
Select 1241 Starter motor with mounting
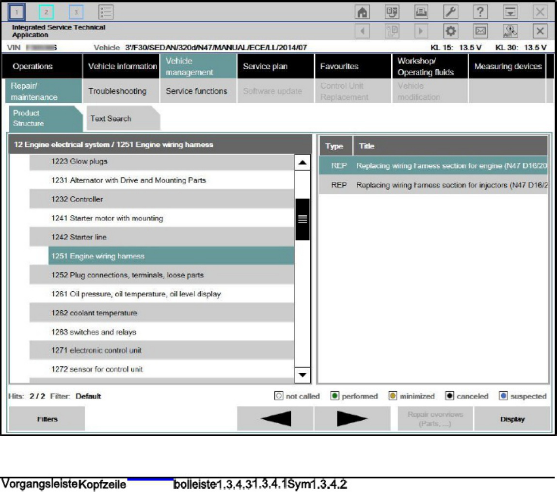coord(161,218)
